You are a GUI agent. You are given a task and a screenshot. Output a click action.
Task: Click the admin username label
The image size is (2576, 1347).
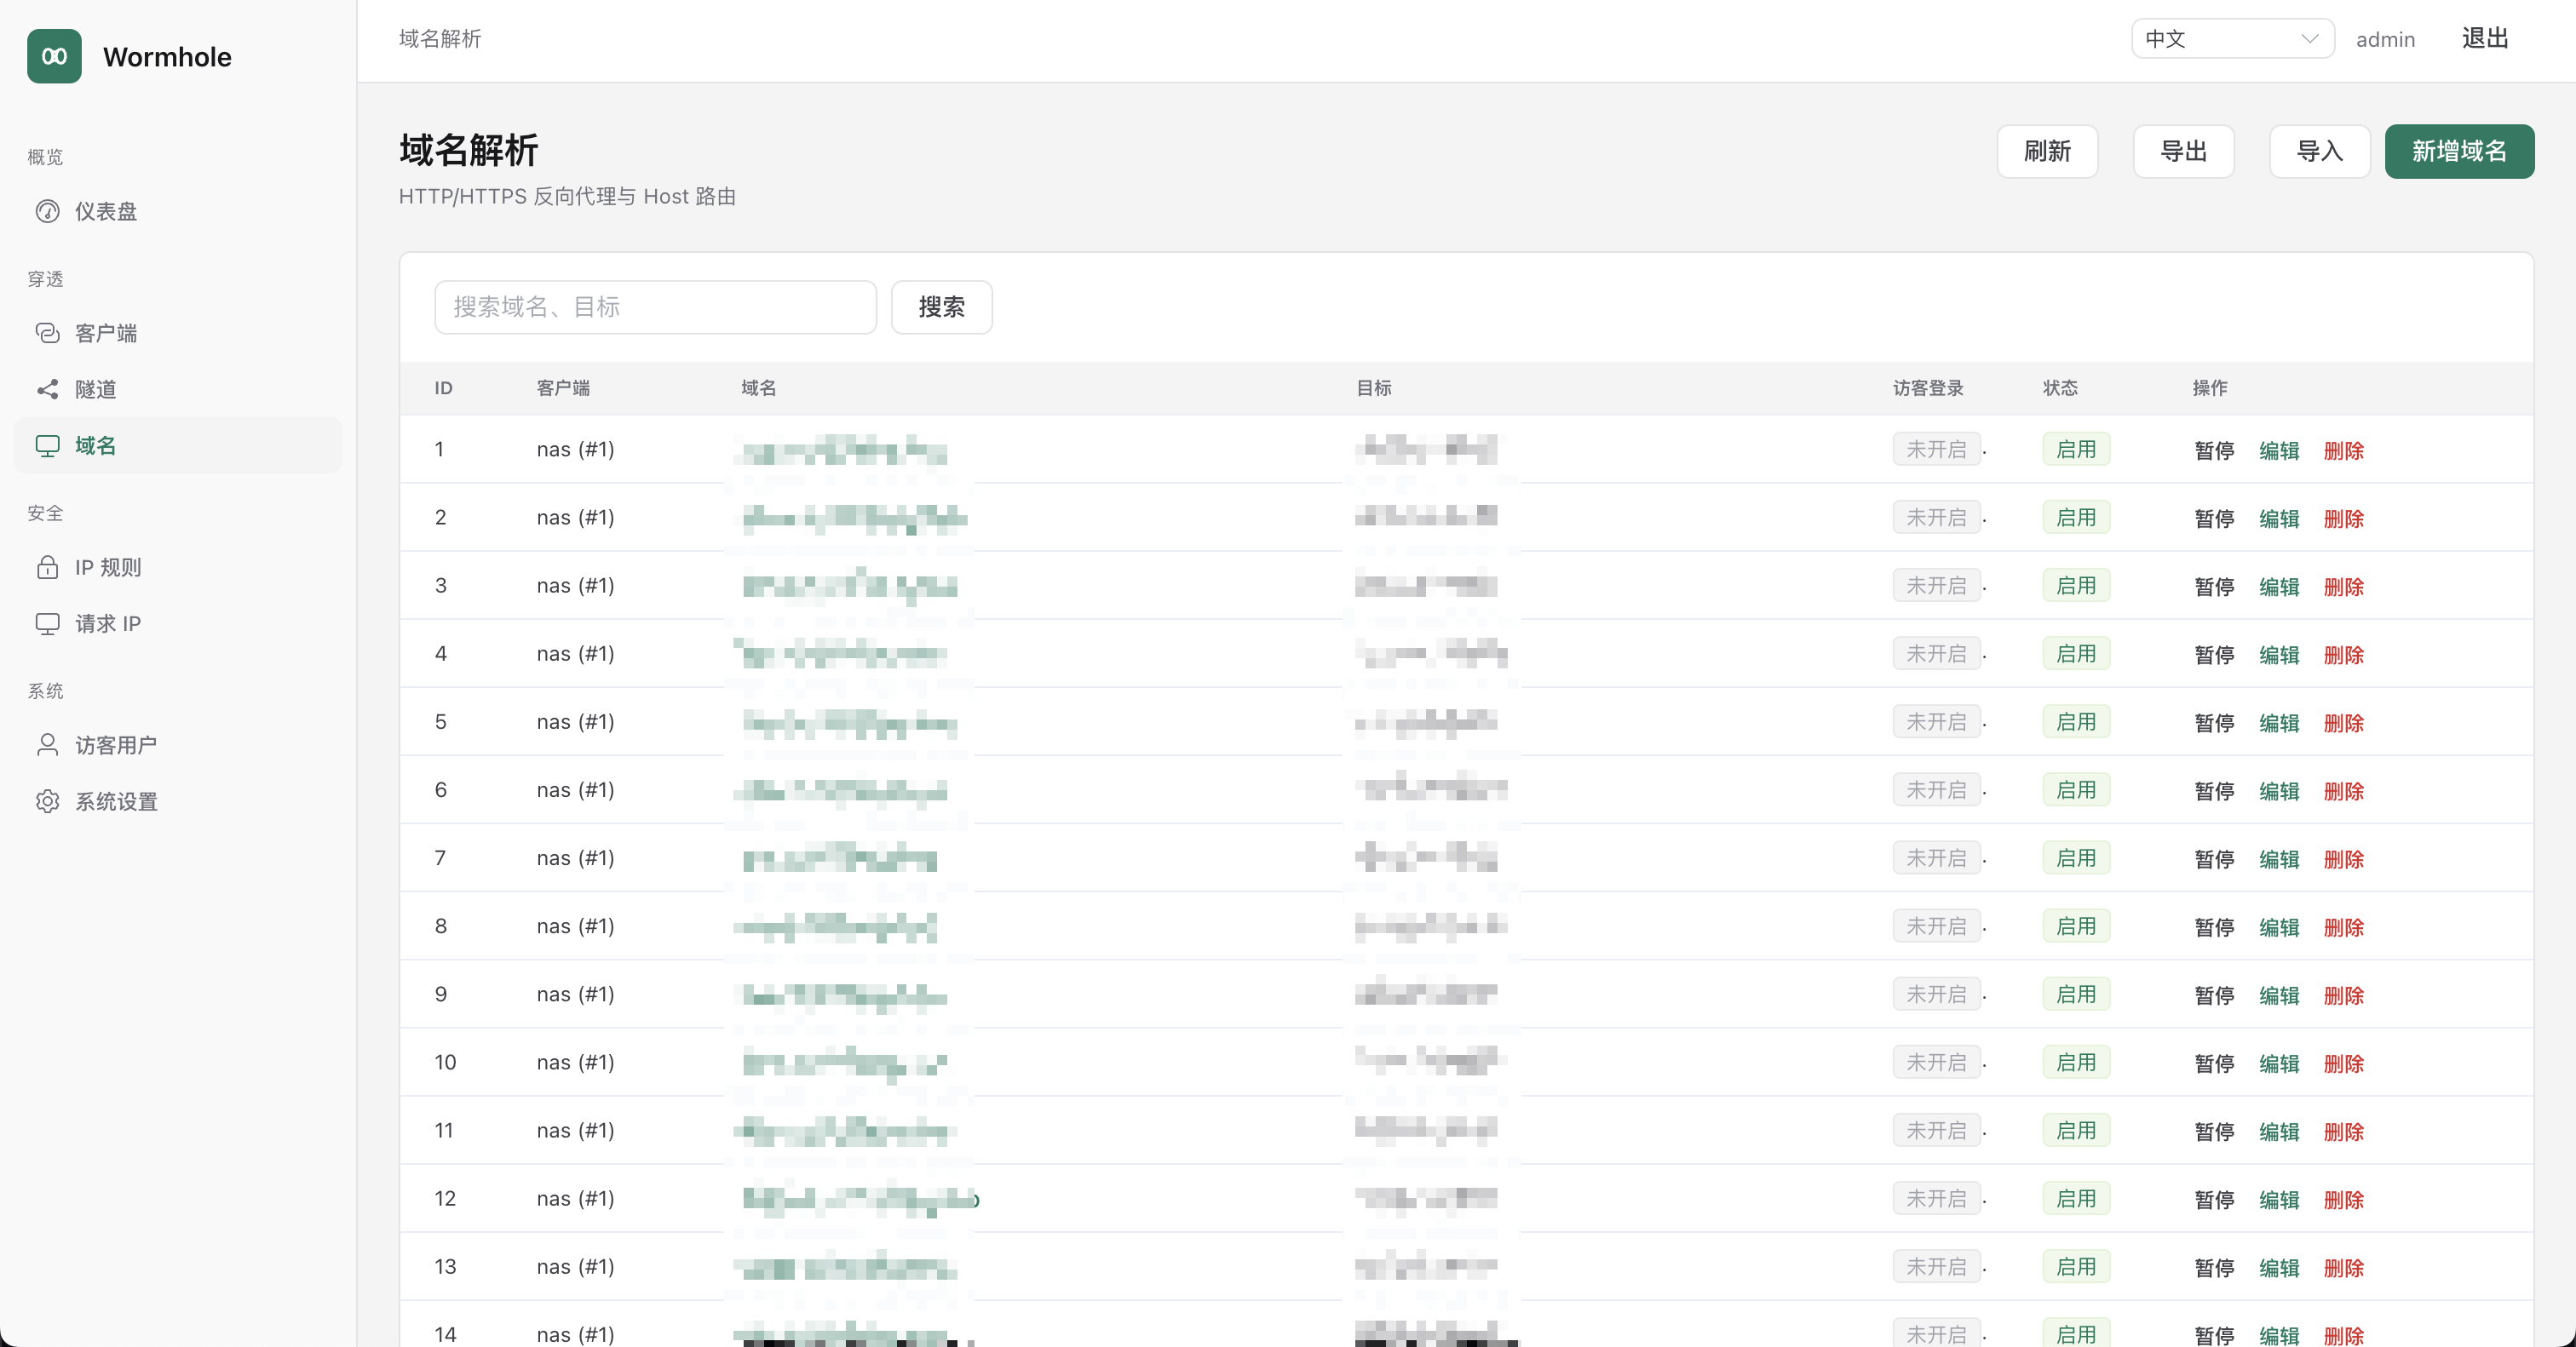tap(2385, 39)
